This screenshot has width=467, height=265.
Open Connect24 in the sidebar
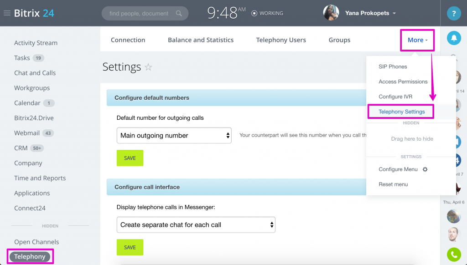[x=30, y=208]
